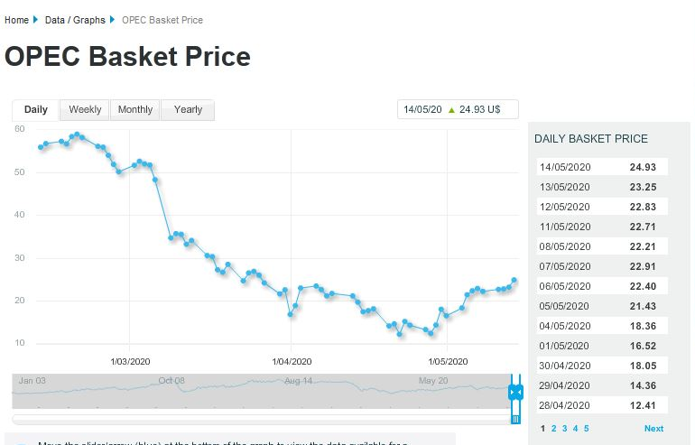Click the 01/05/2020 price row
Viewport: 695px width, 445px height.
tap(602, 346)
